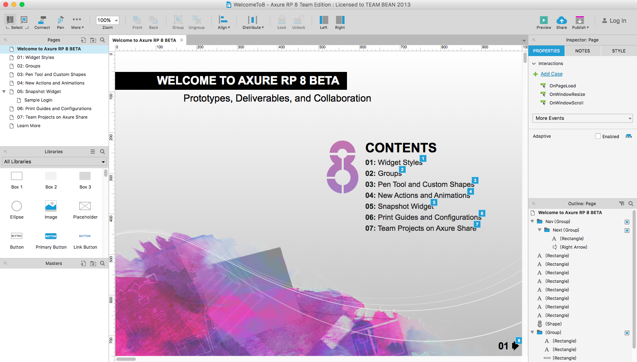Click the Add Case link
Viewport: 637px width, 362px height.
pos(552,74)
